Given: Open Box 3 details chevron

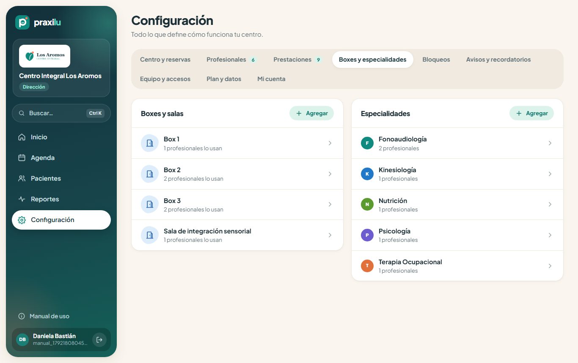Looking at the screenshot, I should pyautogui.click(x=330, y=204).
